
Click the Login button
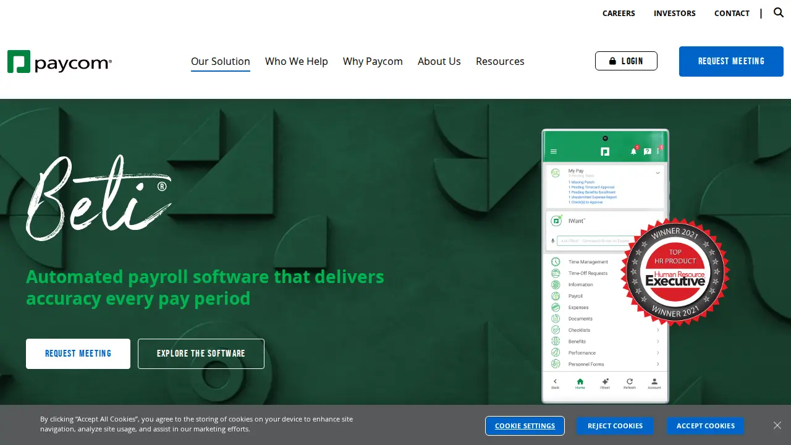(x=626, y=61)
